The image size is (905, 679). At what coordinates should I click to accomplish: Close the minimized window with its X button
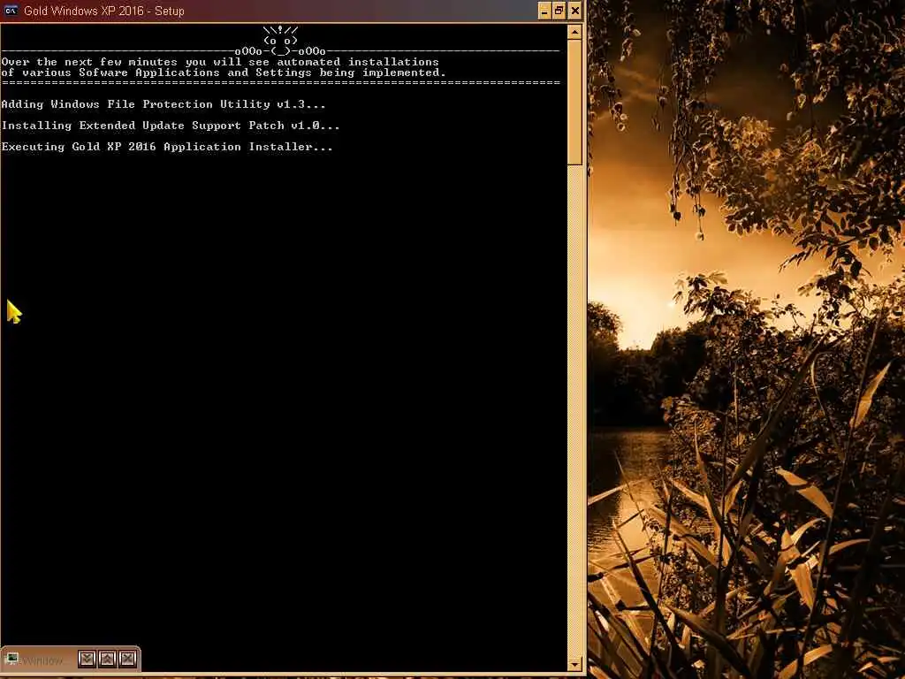tap(127, 659)
